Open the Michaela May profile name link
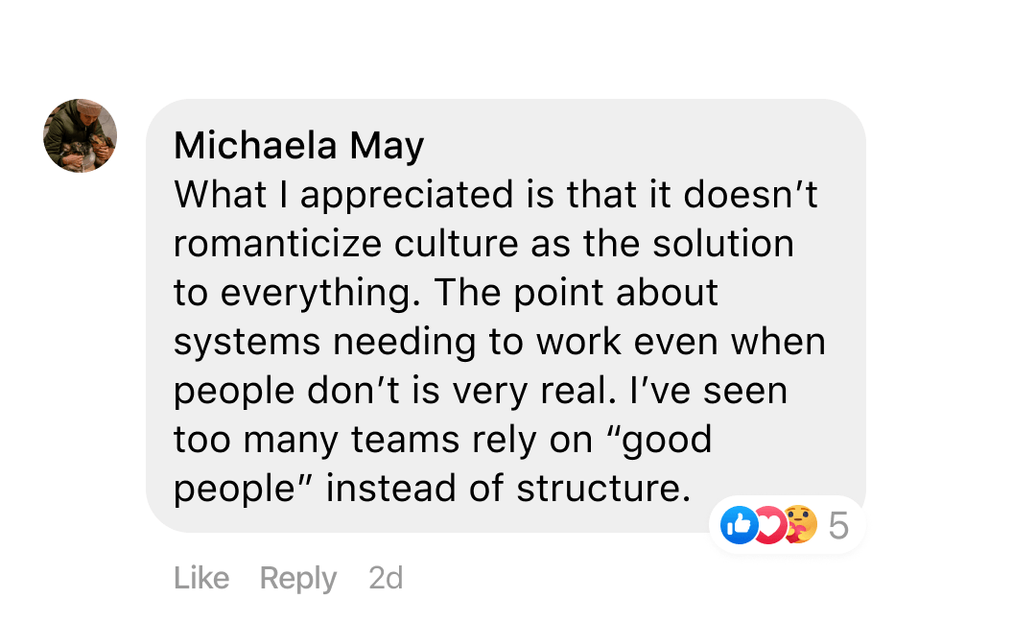Viewport: 1036px width, 623px height. pos(298,146)
